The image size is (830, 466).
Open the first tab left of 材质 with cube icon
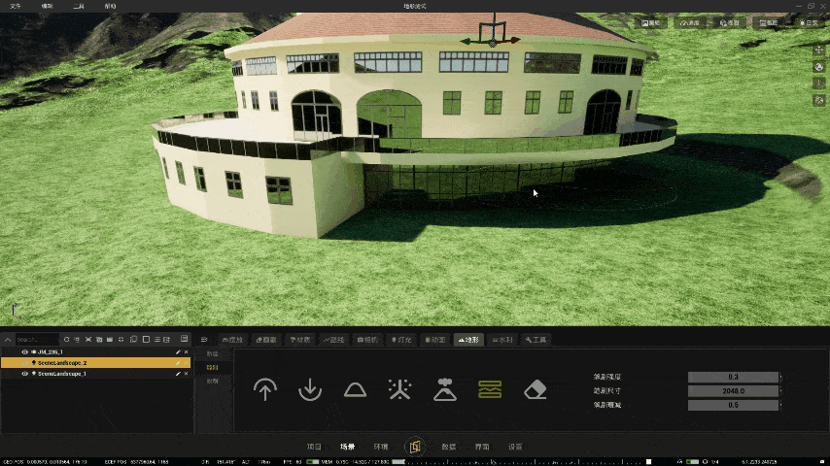(266, 340)
